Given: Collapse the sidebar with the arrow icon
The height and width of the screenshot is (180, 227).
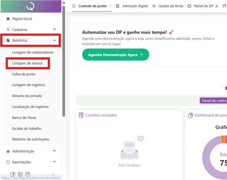Looking at the screenshot, I should tap(53, 175).
